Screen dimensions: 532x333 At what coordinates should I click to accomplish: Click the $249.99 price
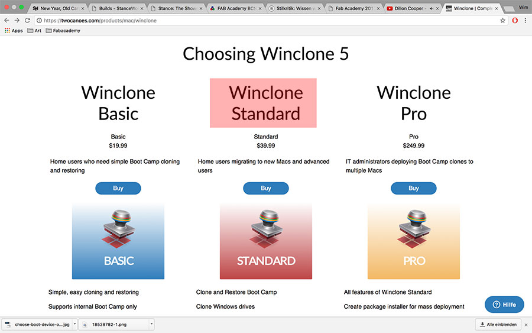(x=414, y=146)
